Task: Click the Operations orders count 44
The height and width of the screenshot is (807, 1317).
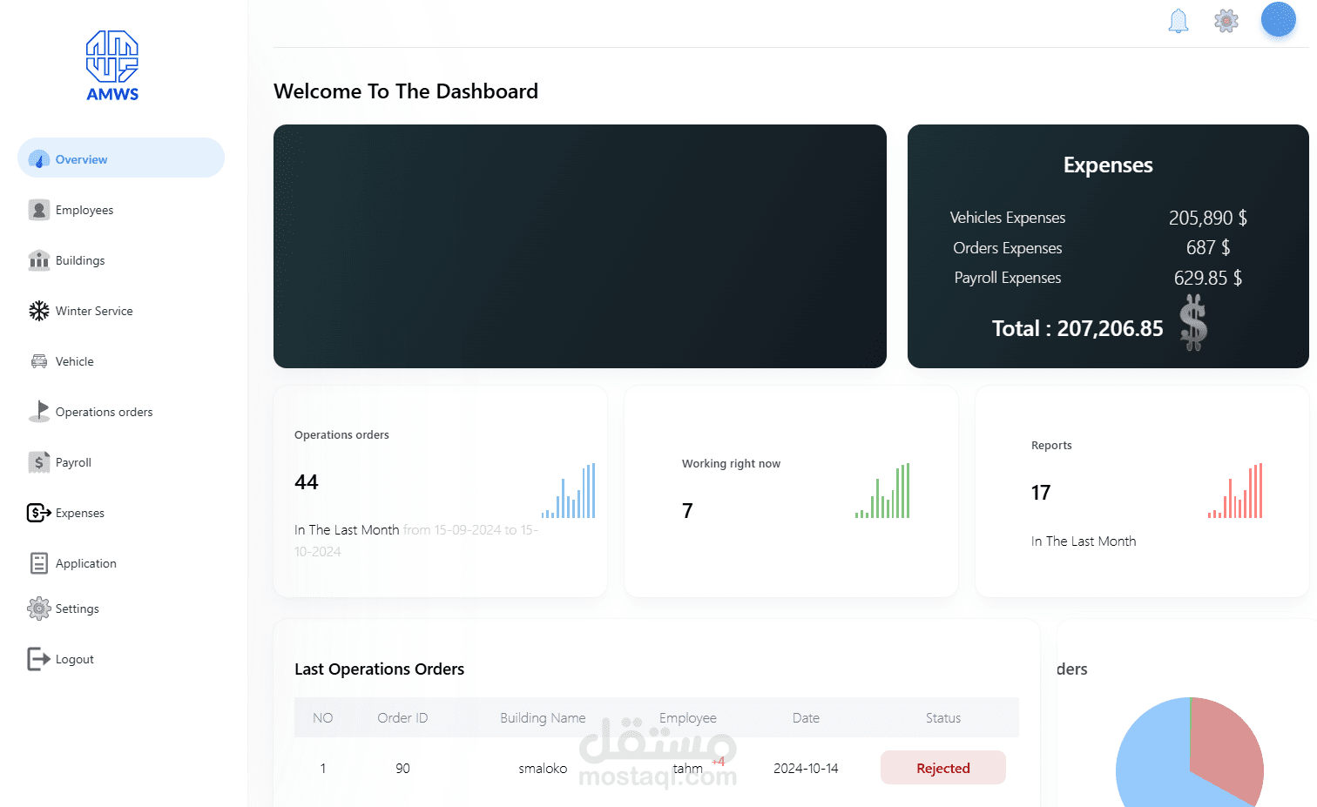Action: [x=307, y=482]
